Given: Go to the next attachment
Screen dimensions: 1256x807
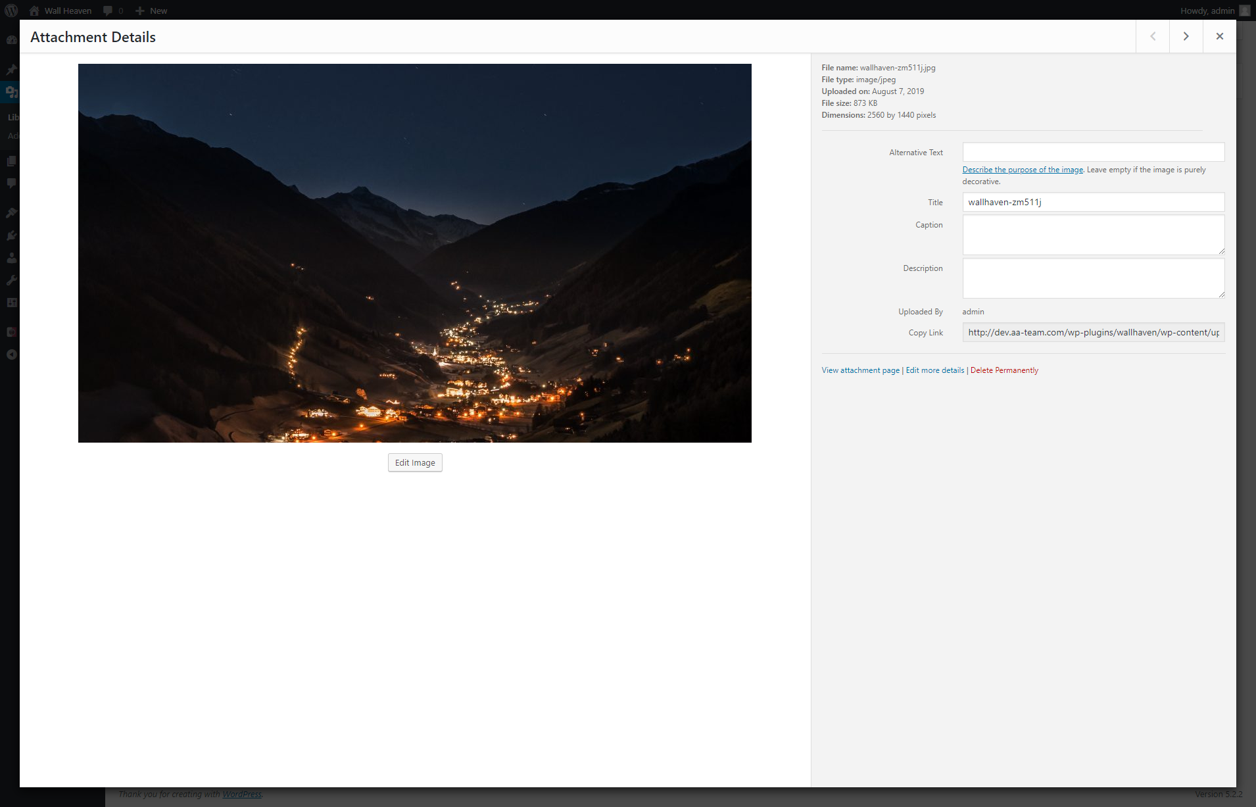Looking at the screenshot, I should pyautogui.click(x=1186, y=36).
